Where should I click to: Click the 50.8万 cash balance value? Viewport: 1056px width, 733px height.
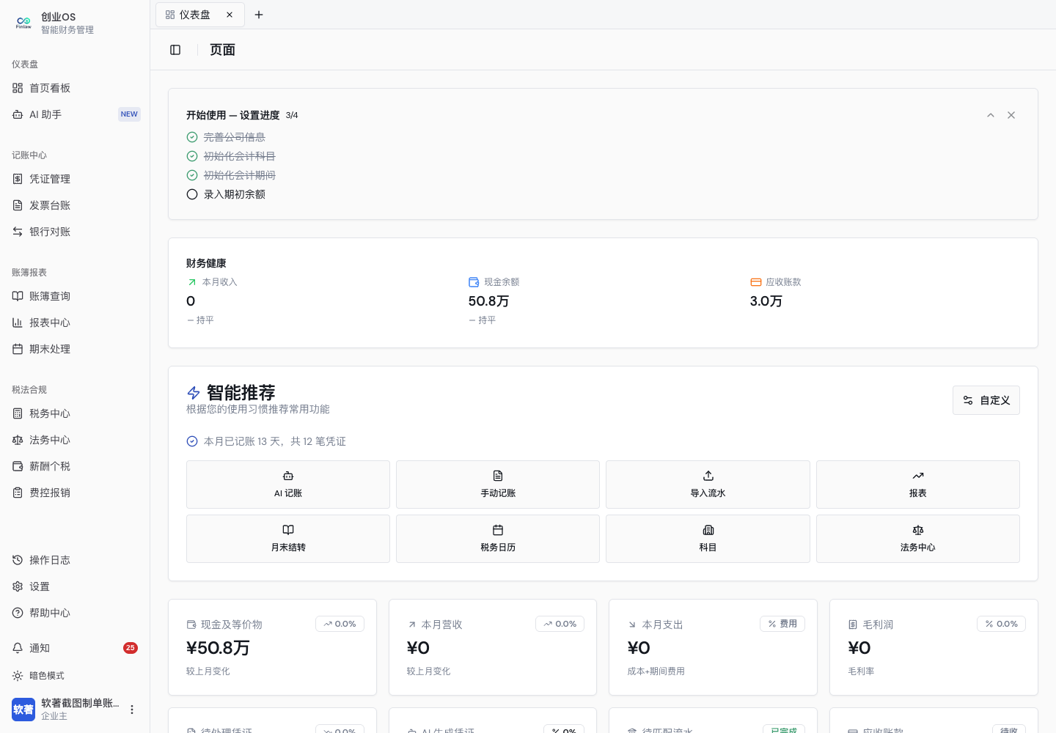(x=488, y=301)
